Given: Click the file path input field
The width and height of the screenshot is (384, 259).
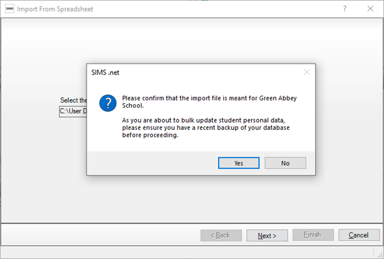Looking at the screenshot, I should pyautogui.click(x=73, y=111).
